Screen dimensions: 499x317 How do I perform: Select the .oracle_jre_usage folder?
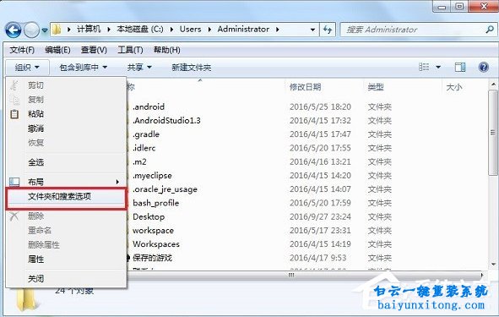click(x=165, y=189)
